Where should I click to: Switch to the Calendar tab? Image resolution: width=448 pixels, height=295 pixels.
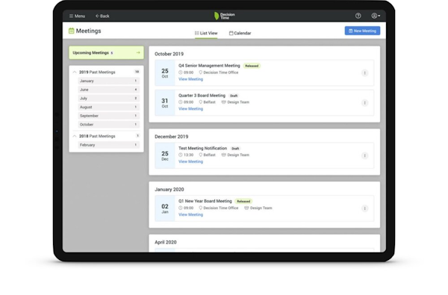point(240,33)
